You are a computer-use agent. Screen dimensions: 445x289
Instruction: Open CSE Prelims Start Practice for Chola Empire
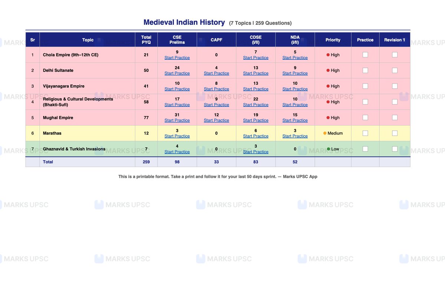[177, 58]
